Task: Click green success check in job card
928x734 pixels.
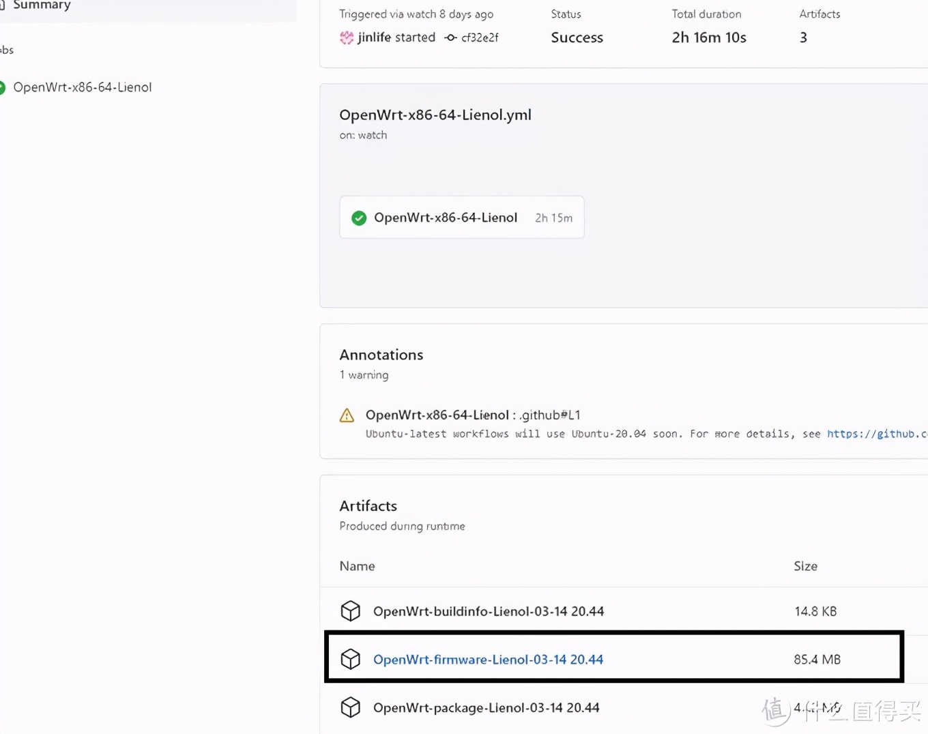Action: pos(359,218)
